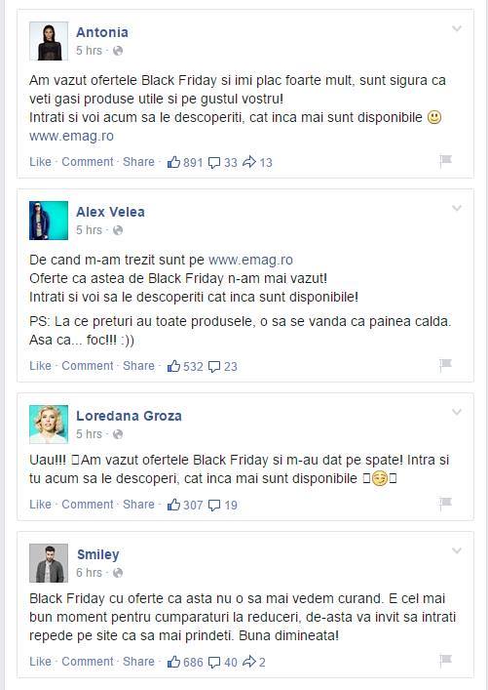
Task: Click Alex Velea's profile picture
Action: (x=49, y=221)
